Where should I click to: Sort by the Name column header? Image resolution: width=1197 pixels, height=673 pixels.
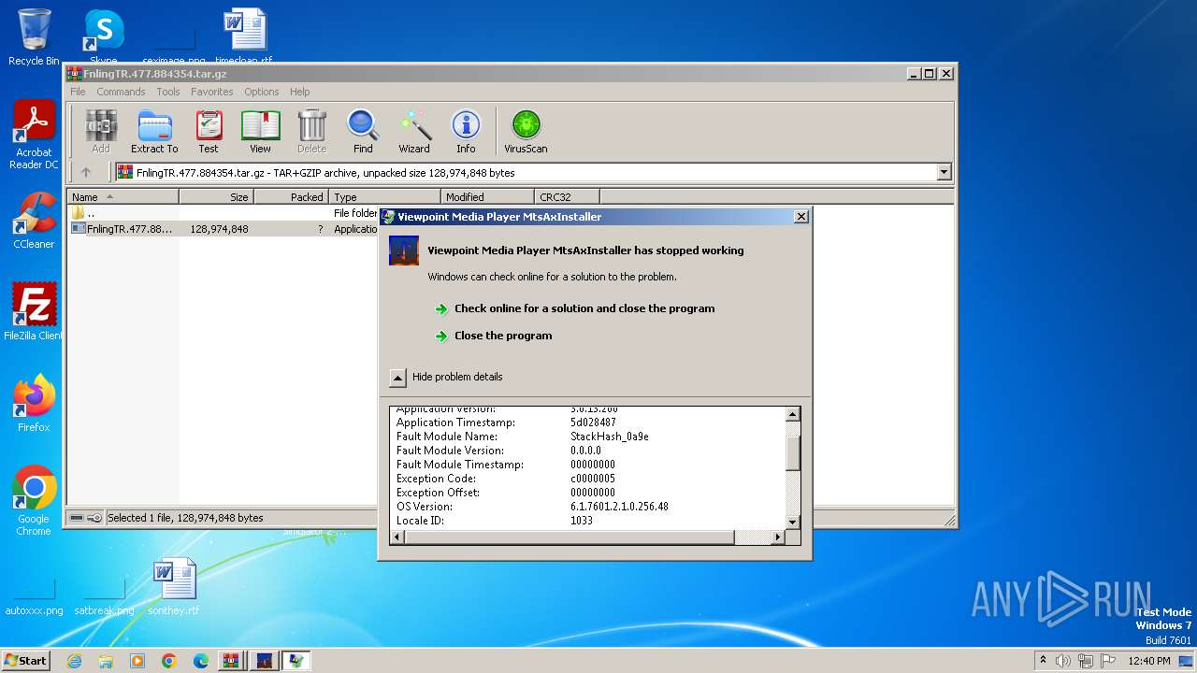[123, 196]
